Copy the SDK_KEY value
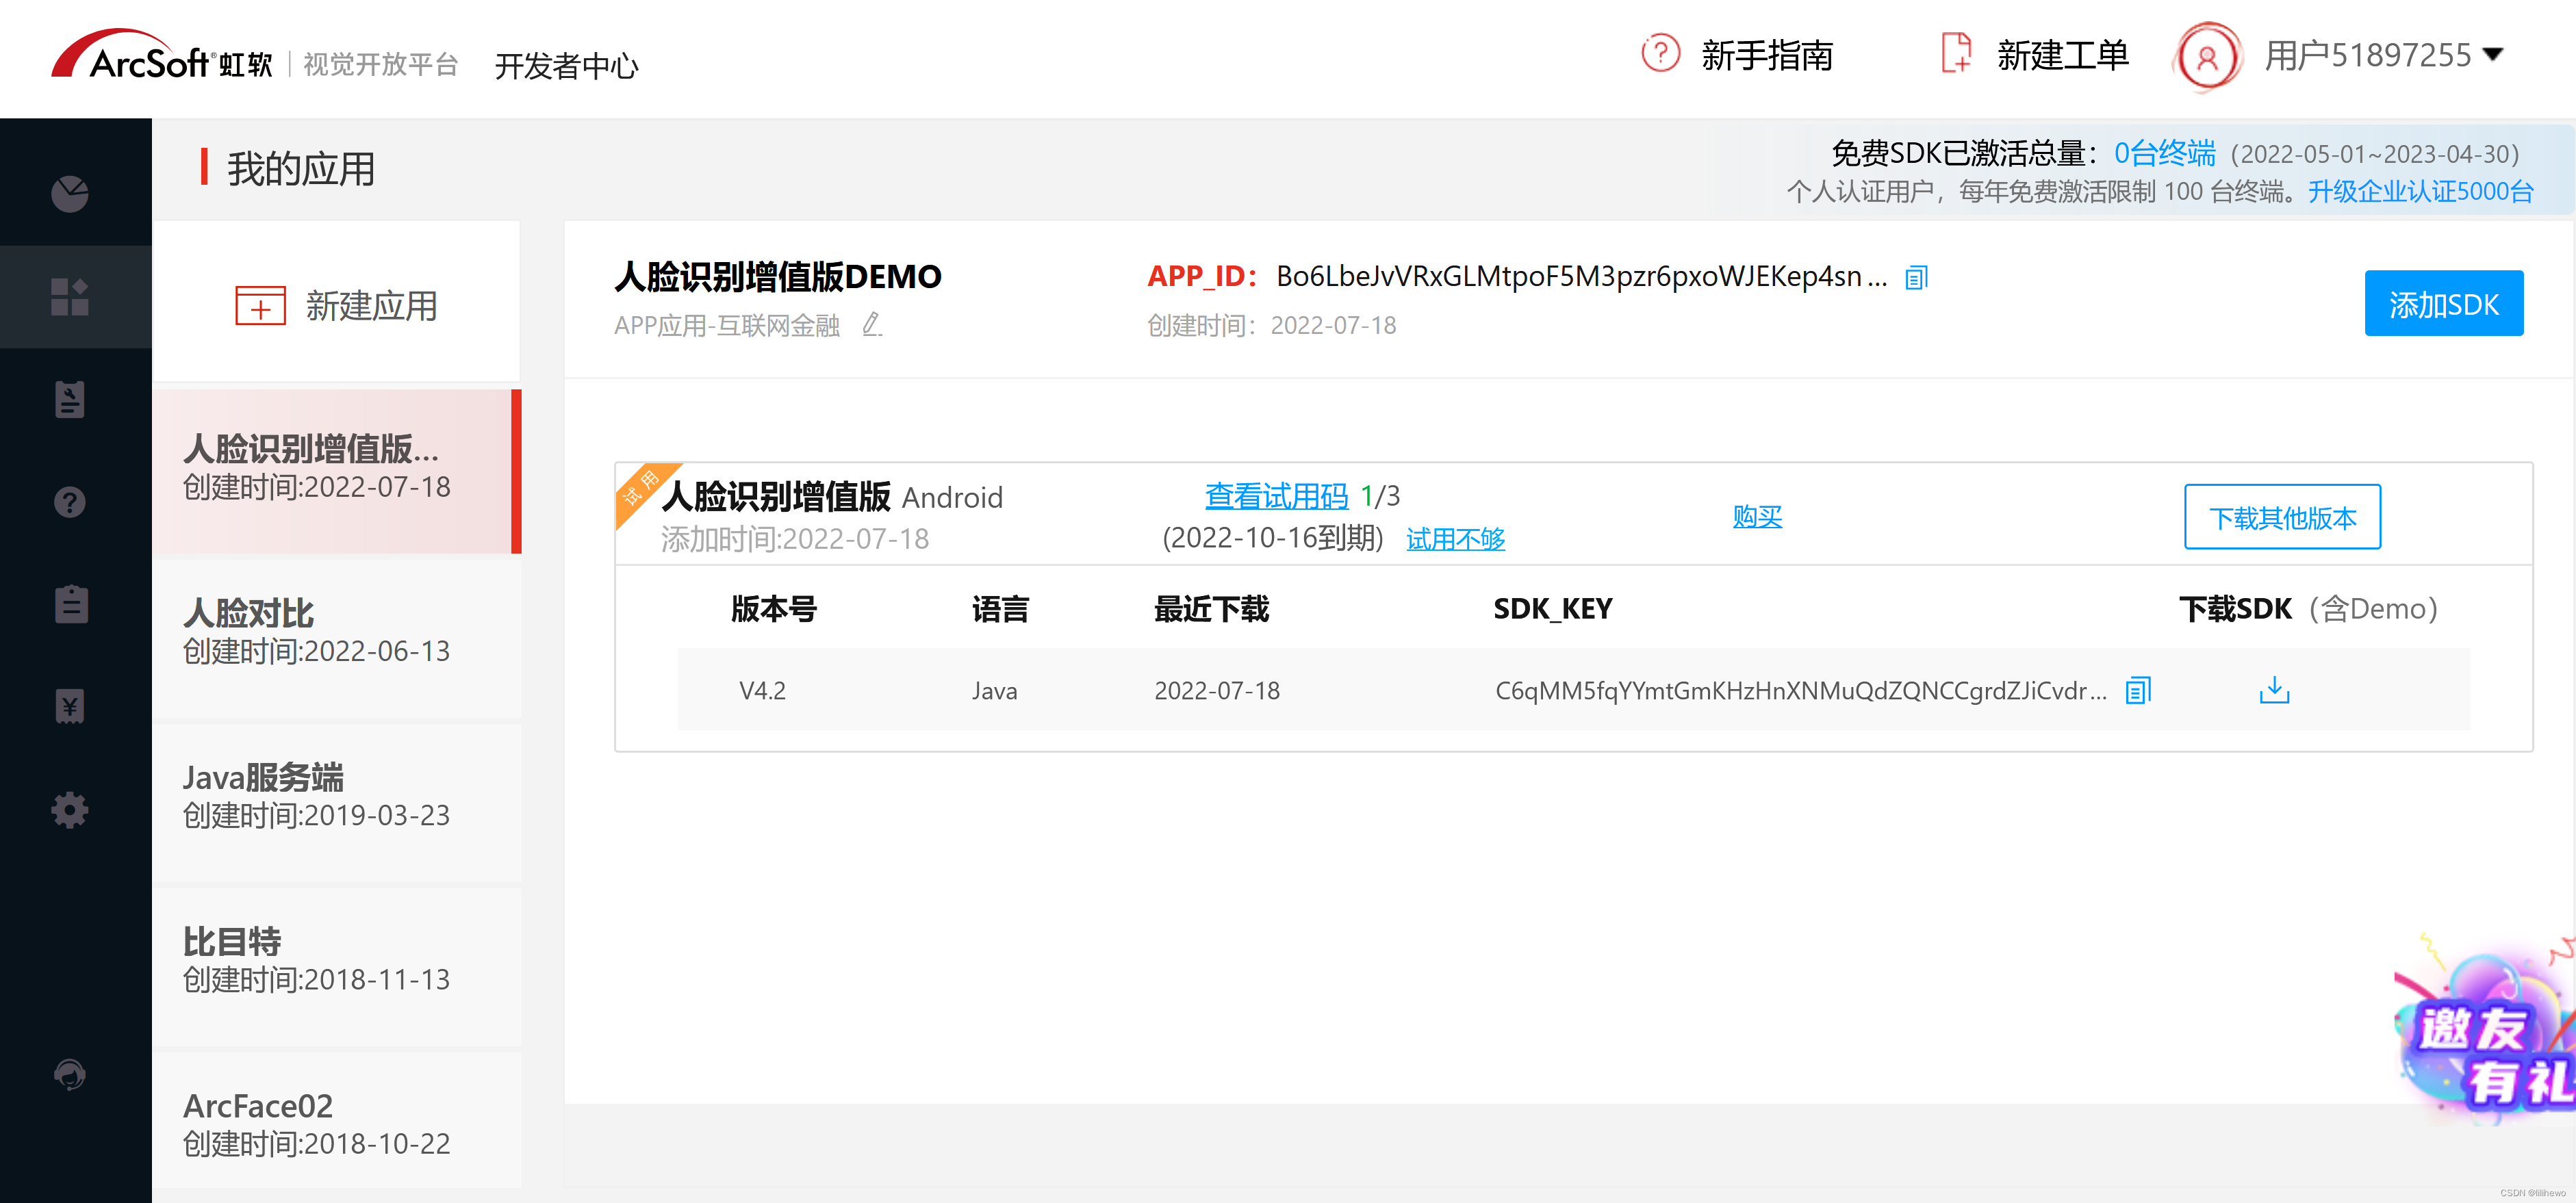 [2138, 691]
